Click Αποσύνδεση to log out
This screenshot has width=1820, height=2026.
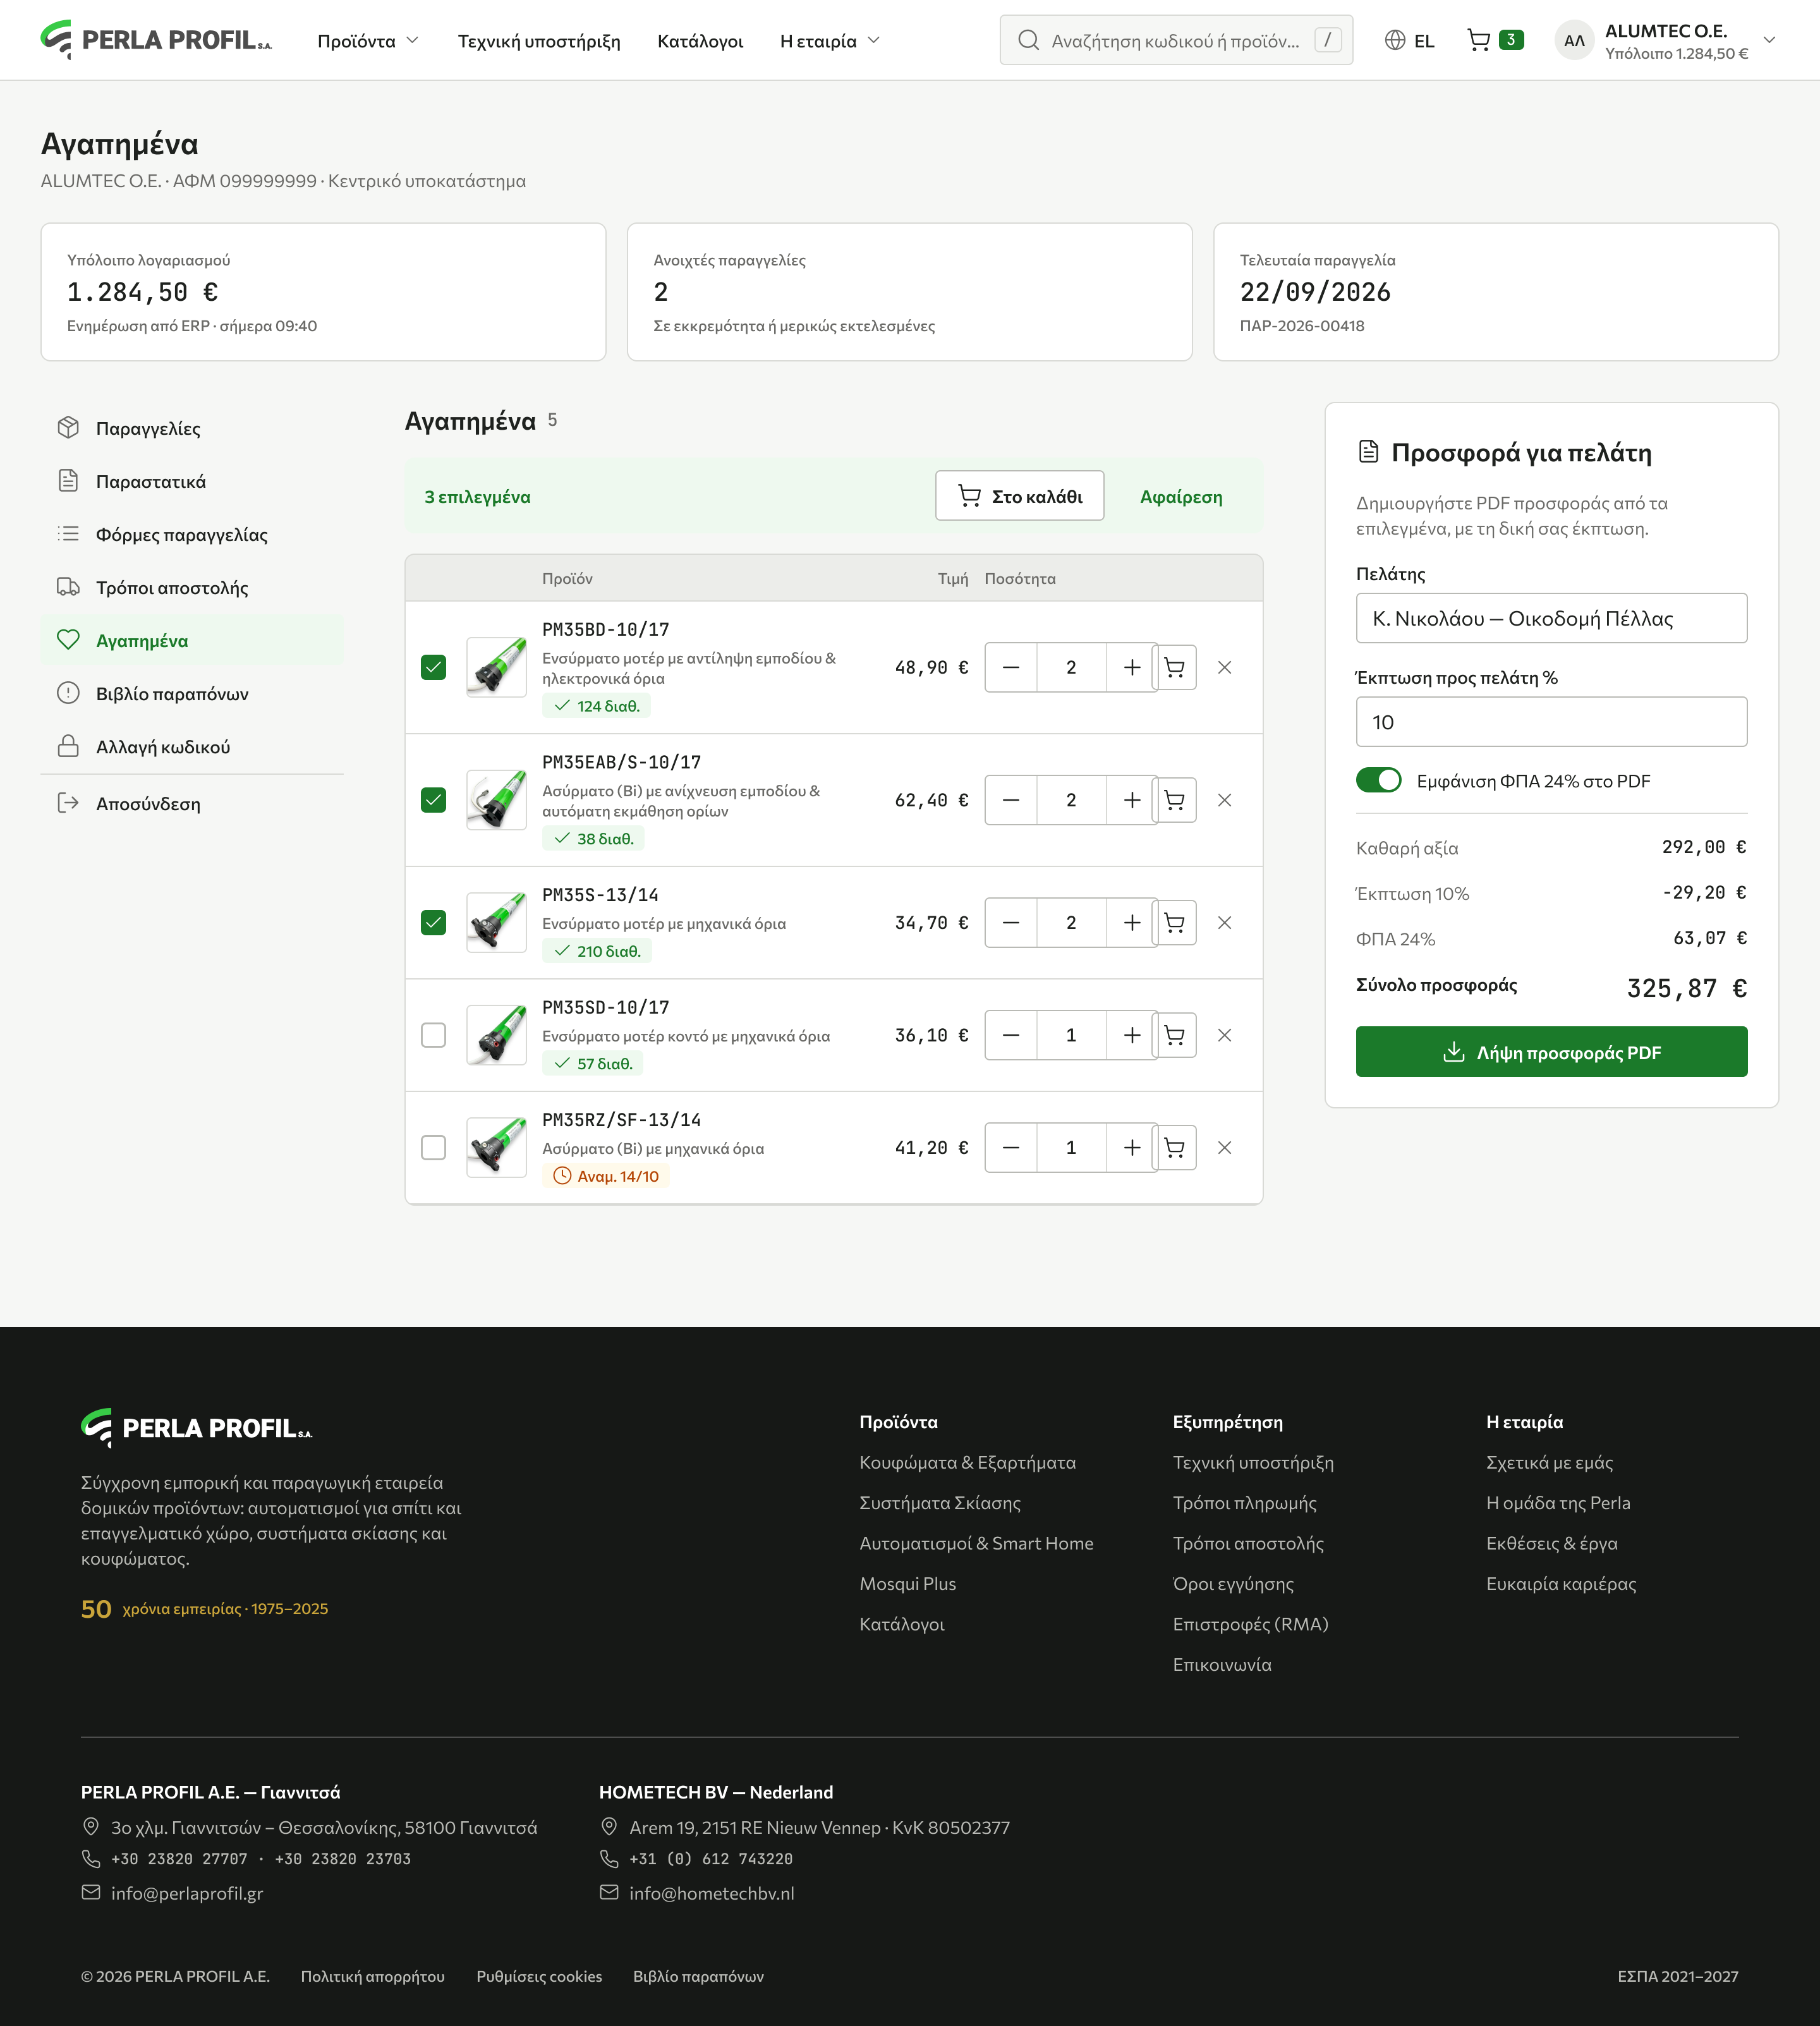[192, 803]
